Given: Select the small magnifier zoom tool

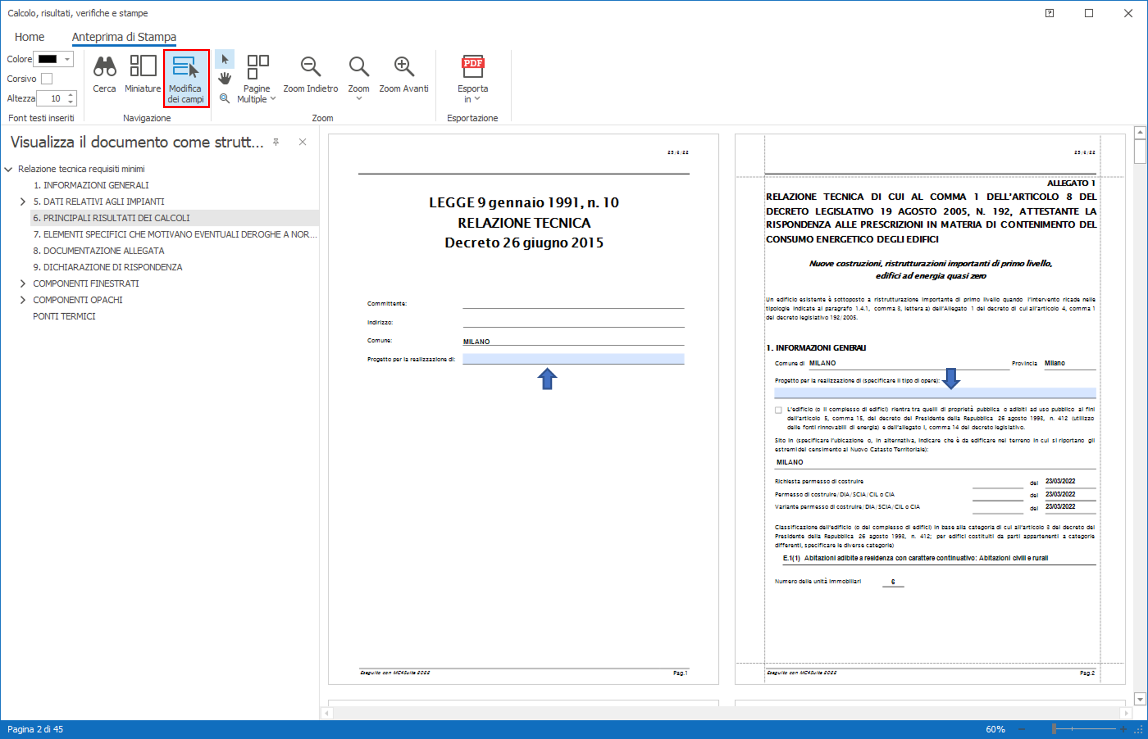Looking at the screenshot, I should tap(224, 98).
